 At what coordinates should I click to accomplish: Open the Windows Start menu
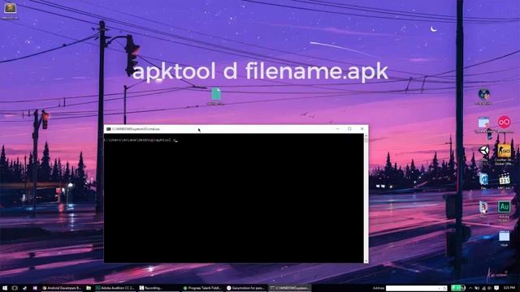(x=5, y=288)
